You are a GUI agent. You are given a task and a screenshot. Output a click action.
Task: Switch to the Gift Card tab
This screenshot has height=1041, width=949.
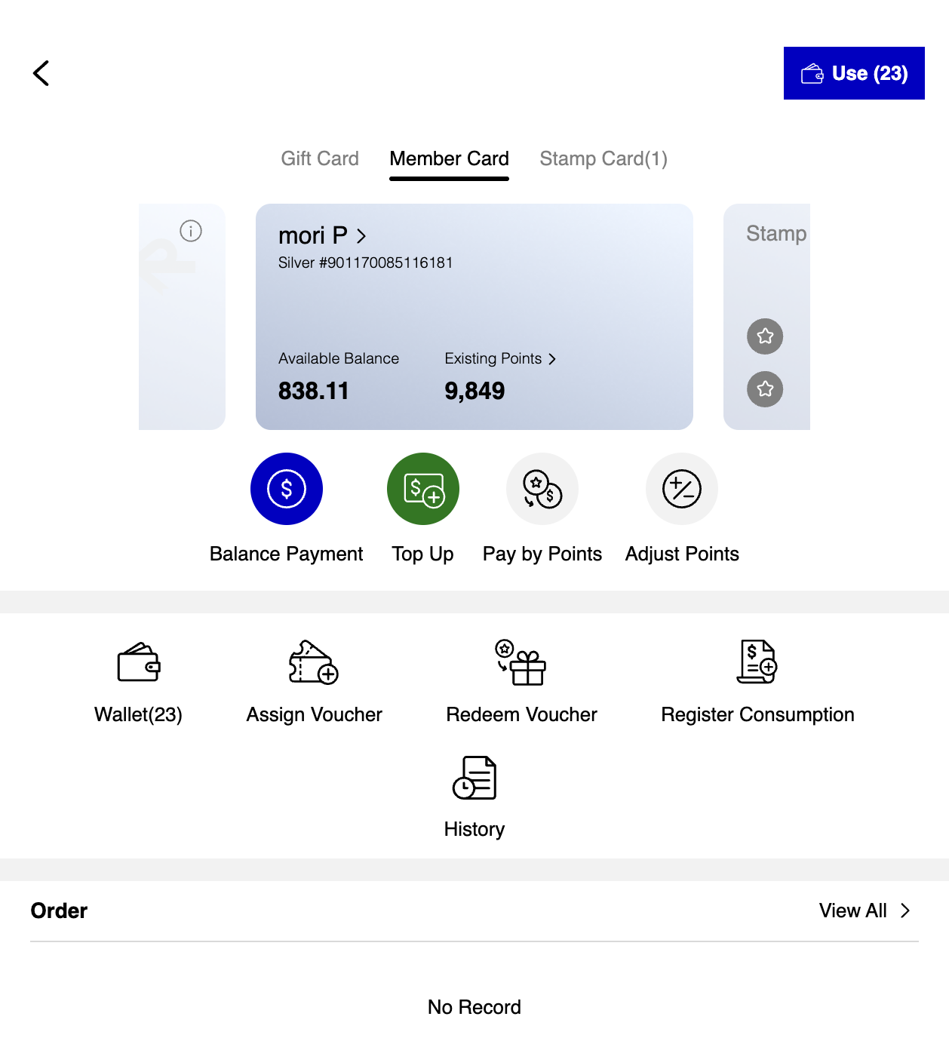click(320, 158)
